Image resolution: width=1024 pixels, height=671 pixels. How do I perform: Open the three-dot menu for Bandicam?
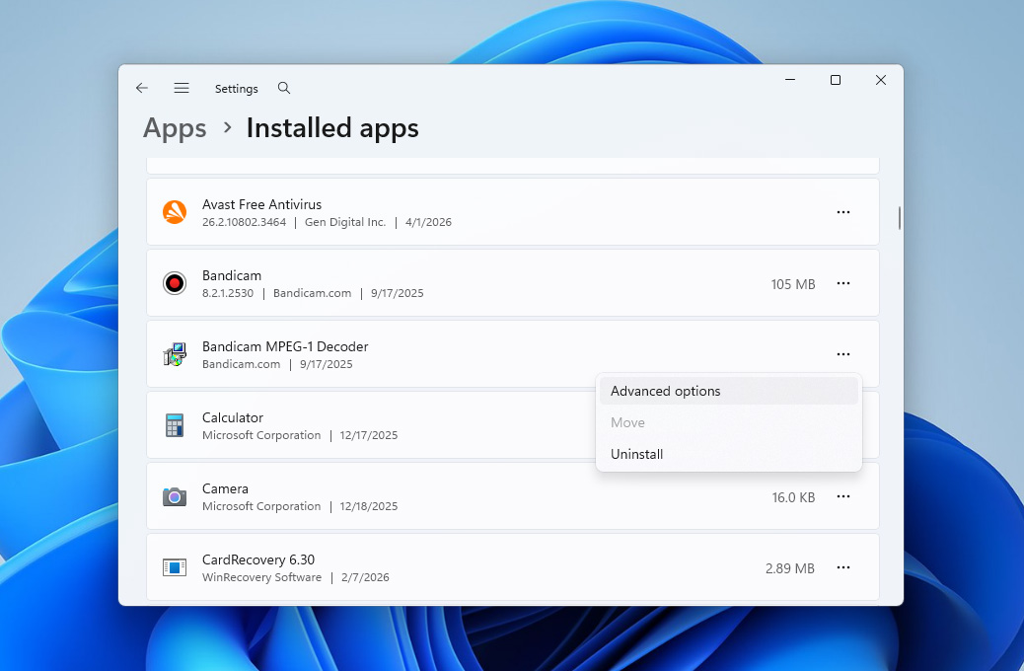tap(843, 283)
